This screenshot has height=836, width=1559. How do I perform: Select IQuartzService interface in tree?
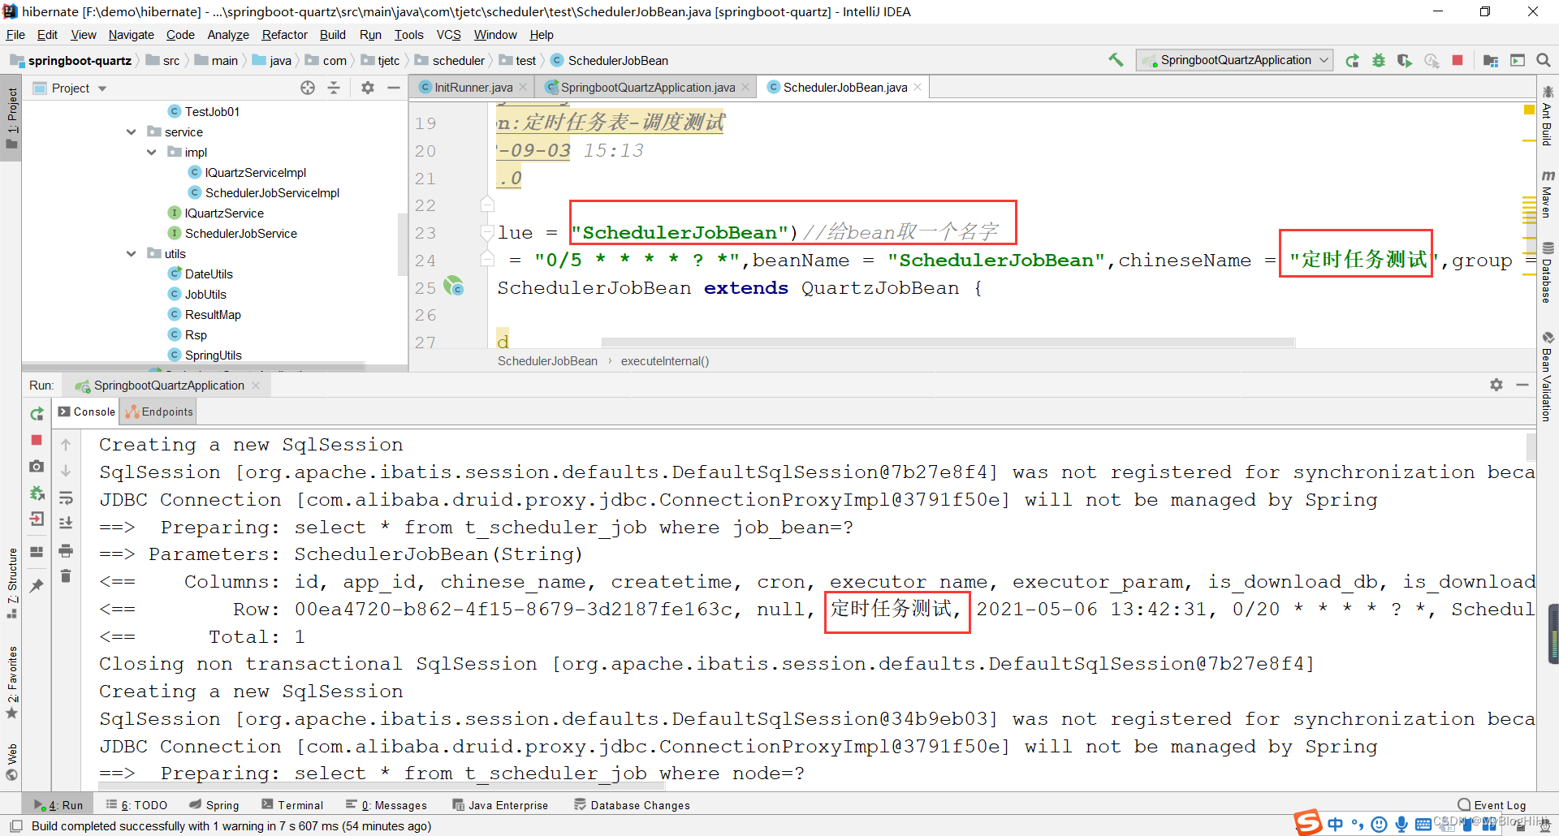coord(224,213)
